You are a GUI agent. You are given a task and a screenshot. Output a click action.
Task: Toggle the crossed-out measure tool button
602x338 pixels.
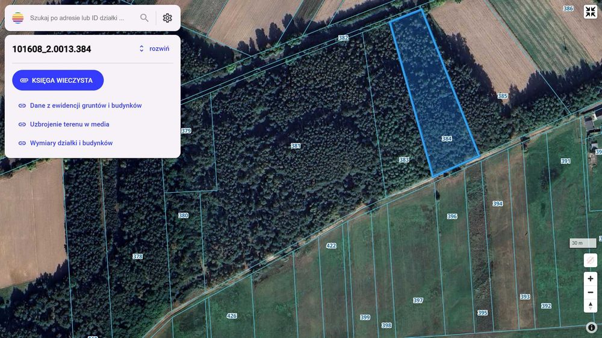[x=591, y=261]
